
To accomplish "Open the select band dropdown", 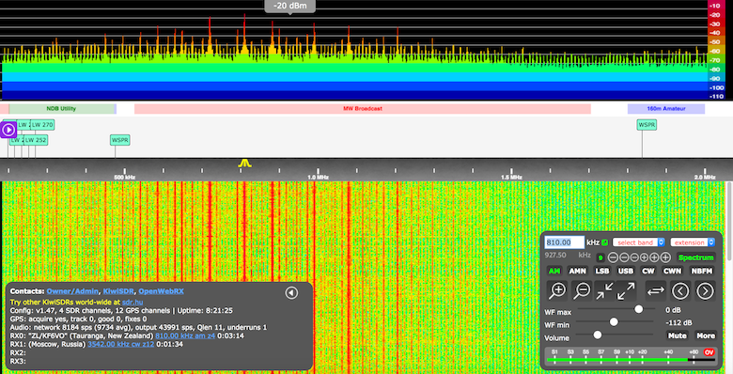I will click(x=639, y=242).
